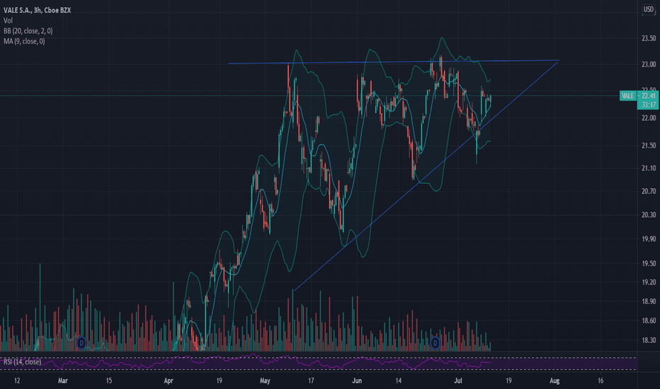Click the 20.30 price axis label
Viewport: 660px width, 389px height.
tap(648, 215)
